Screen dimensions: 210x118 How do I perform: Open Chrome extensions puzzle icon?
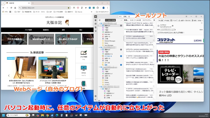98,8
